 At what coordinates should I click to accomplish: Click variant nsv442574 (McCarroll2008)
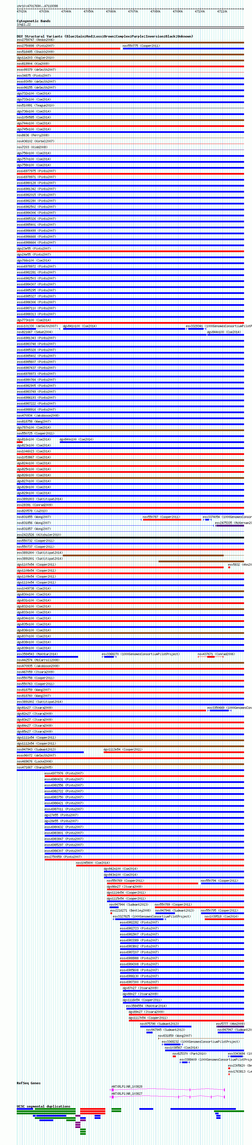(x=38, y=660)
